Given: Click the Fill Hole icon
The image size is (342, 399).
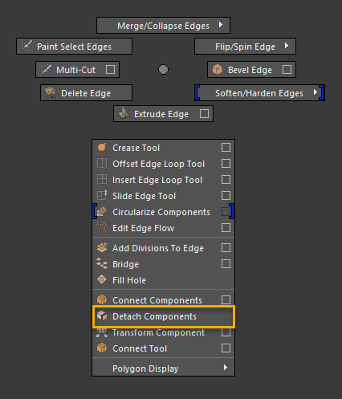Looking at the screenshot, I should (102, 280).
